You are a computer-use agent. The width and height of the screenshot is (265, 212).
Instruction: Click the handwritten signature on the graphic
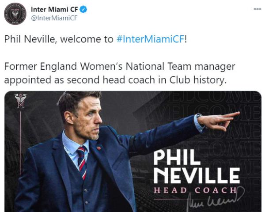click(x=215, y=200)
